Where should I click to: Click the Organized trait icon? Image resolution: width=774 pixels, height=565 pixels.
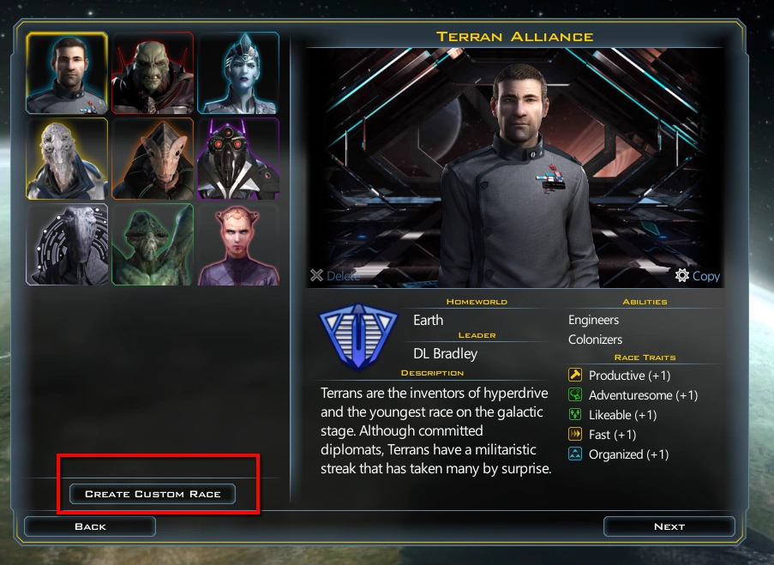coord(575,454)
